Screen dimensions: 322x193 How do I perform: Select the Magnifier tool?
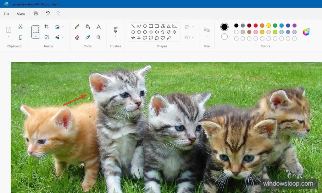click(x=98, y=37)
